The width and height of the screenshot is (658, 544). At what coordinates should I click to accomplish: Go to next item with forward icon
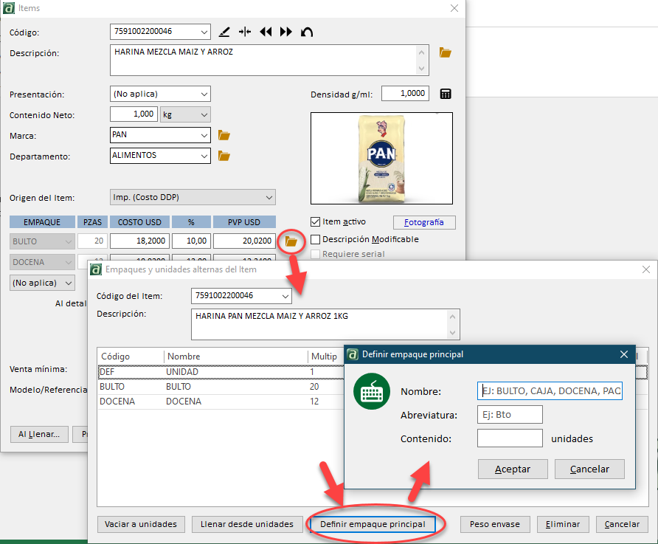[286, 32]
